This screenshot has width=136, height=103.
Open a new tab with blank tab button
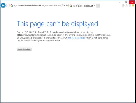[98, 6]
